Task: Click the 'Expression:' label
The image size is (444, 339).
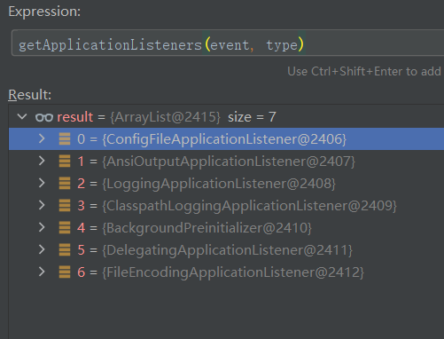Action: 44,12
